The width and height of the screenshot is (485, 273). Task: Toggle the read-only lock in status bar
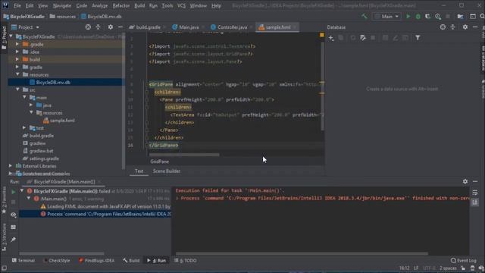point(463,268)
